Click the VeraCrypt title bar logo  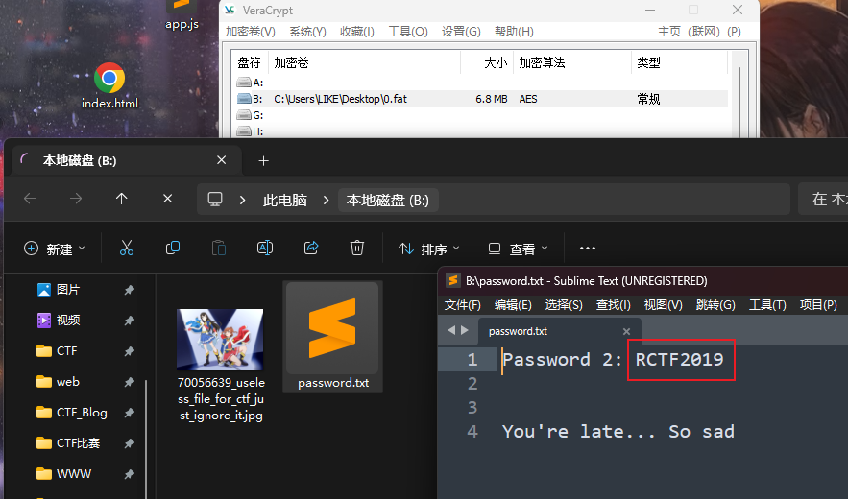[230, 11]
